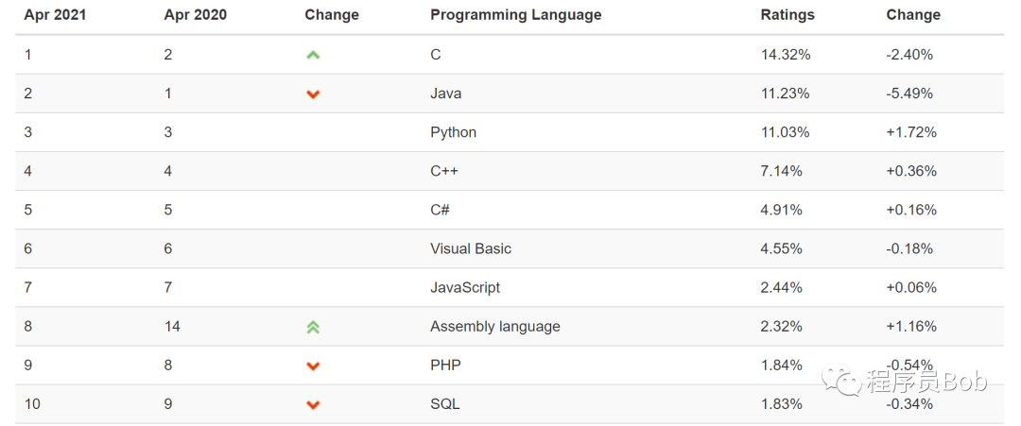The image size is (1021, 426).
Task: Select the language name C#
Action: coord(441,210)
